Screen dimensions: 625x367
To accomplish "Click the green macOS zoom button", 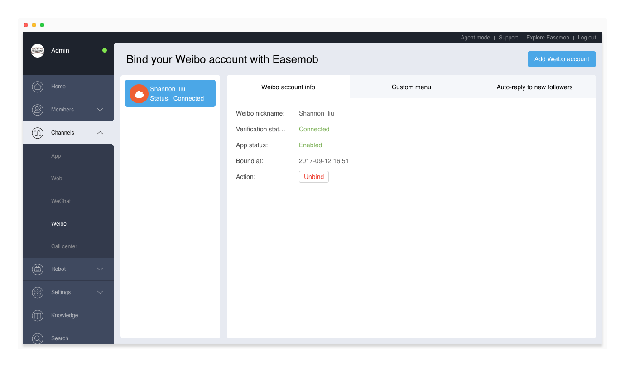I will pyautogui.click(x=42, y=25).
